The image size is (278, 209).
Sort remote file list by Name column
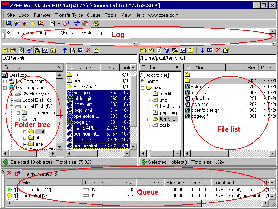205,68
